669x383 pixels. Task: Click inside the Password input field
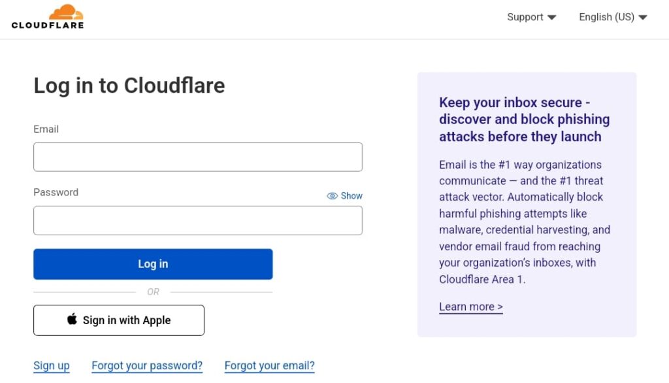pyautogui.click(x=198, y=220)
